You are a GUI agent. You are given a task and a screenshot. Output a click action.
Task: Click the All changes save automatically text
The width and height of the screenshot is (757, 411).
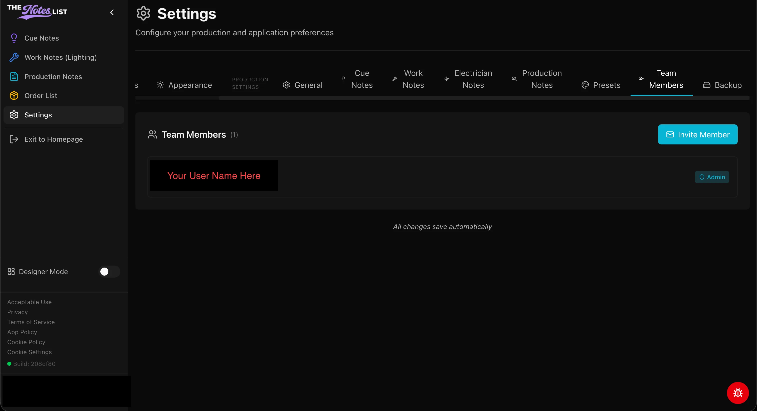[442, 227]
